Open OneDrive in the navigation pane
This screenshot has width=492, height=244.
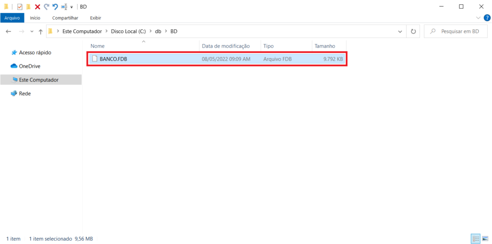tap(29, 66)
